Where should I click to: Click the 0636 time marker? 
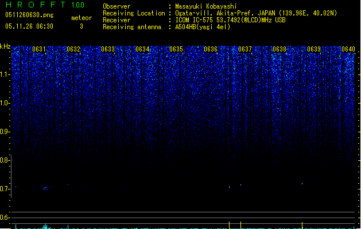pos(211,49)
